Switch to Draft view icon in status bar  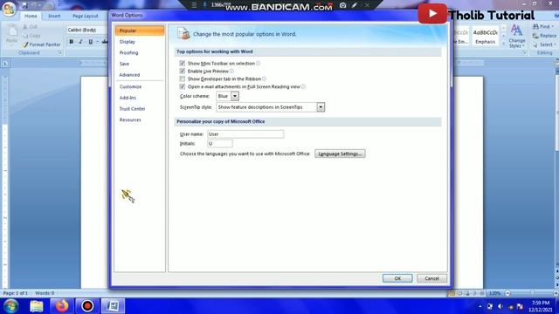[482, 293]
